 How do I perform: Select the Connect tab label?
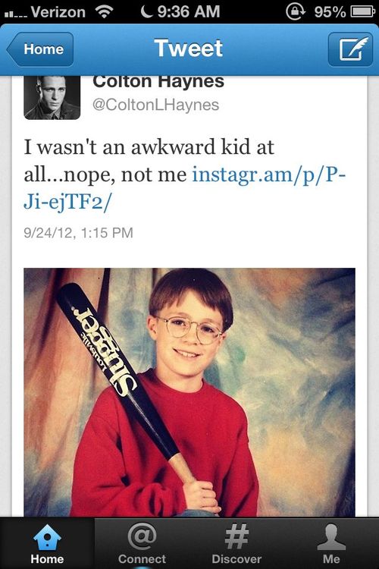pyautogui.click(x=142, y=559)
